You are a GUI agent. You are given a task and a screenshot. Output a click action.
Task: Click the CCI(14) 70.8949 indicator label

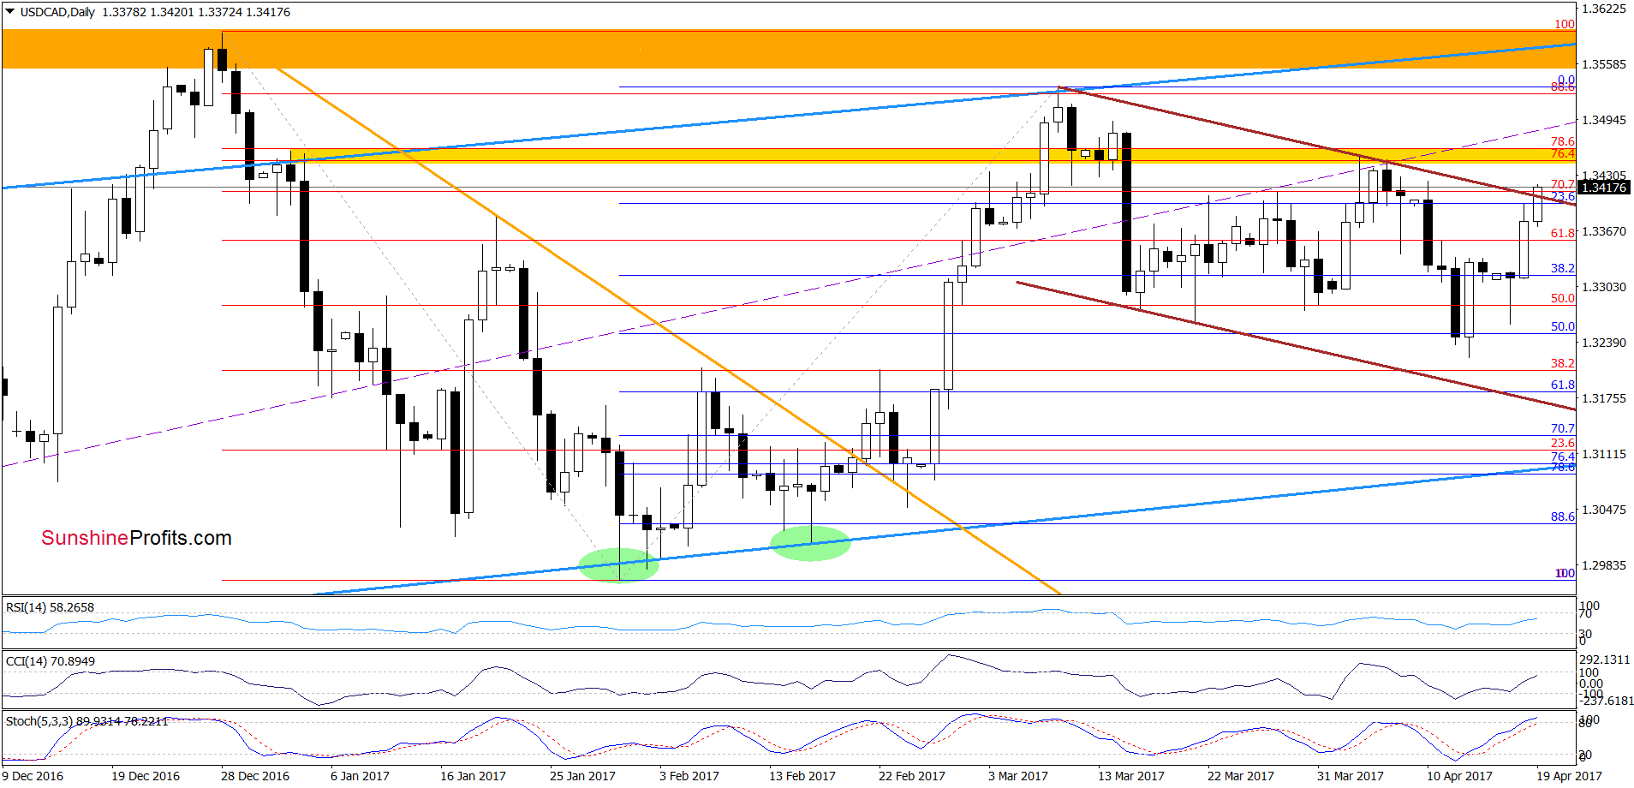[50, 661]
